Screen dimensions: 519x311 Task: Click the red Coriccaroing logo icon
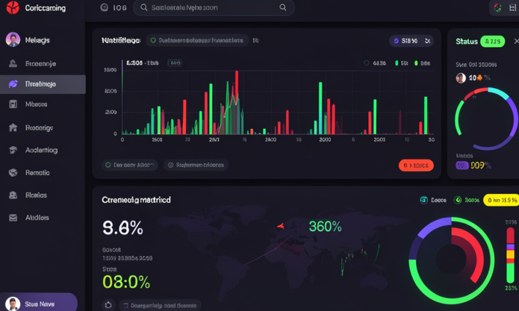[x=13, y=8]
